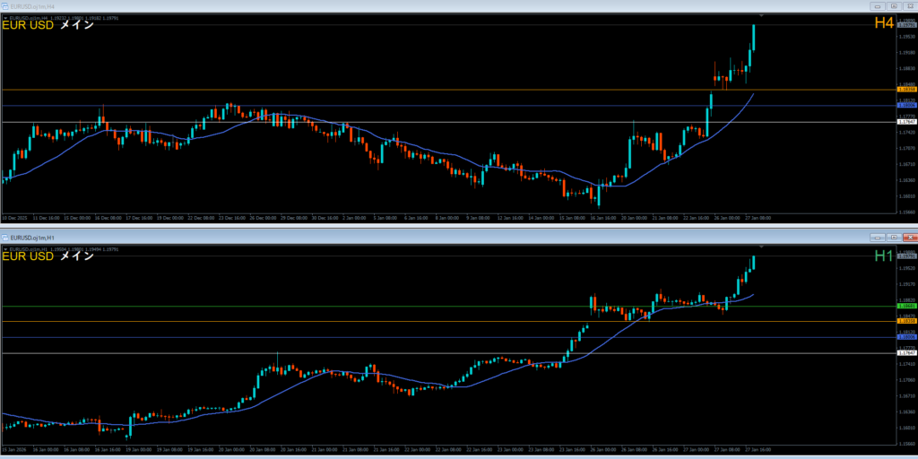918x459 pixels.
Task: Maximize the EURUSD H4 chart window
Action: pyautogui.click(x=893, y=5)
